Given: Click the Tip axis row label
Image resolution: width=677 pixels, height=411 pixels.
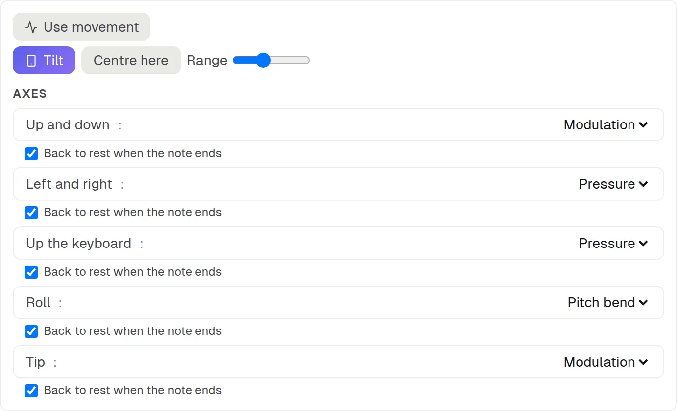Looking at the screenshot, I should [x=35, y=362].
